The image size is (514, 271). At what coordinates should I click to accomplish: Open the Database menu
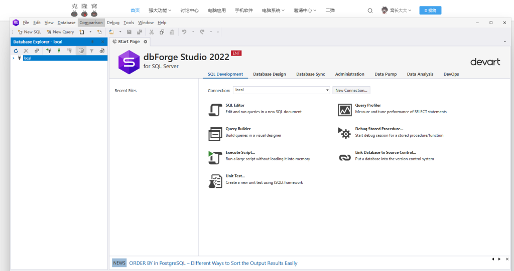(x=66, y=23)
